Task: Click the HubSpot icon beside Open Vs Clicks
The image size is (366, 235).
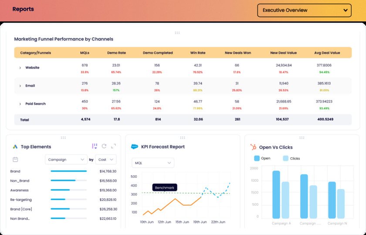Action: point(253,147)
